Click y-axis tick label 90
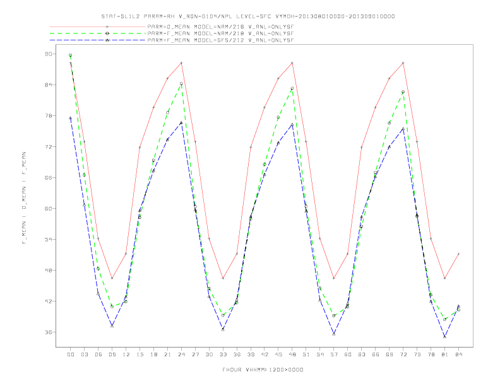The width and height of the screenshot is (500, 386). (48, 54)
